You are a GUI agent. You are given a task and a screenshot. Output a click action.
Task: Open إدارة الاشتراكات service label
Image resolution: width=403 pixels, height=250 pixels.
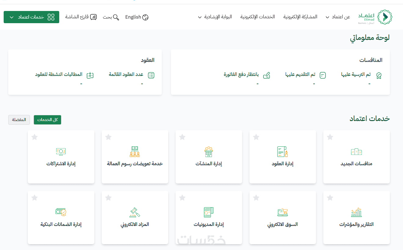coord(61,164)
